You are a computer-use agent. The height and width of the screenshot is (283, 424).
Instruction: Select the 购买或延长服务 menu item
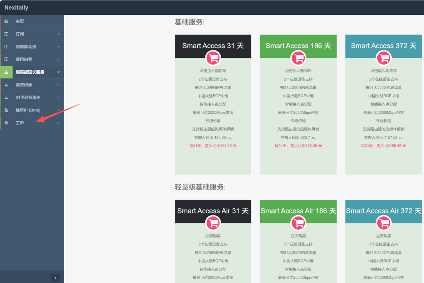(32, 72)
